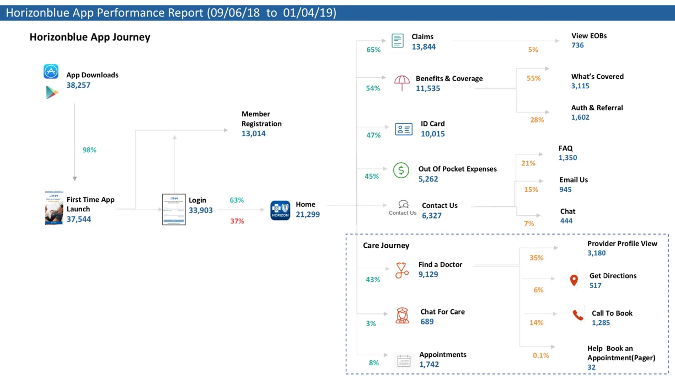Click FAQ value 1,350
This screenshot has height=384, width=675.
(567, 158)
